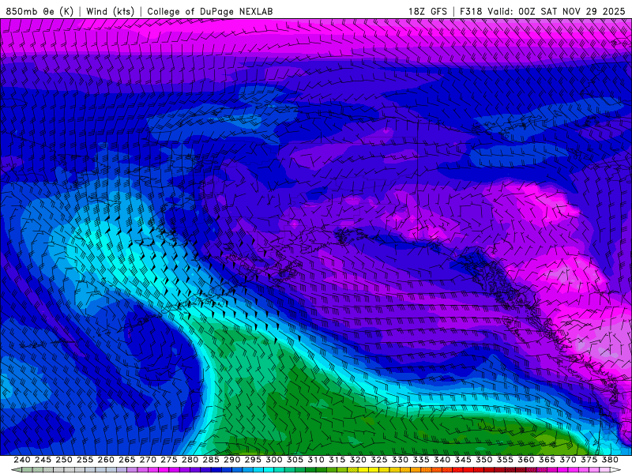Select the 365 scale value

click(547, 460)
